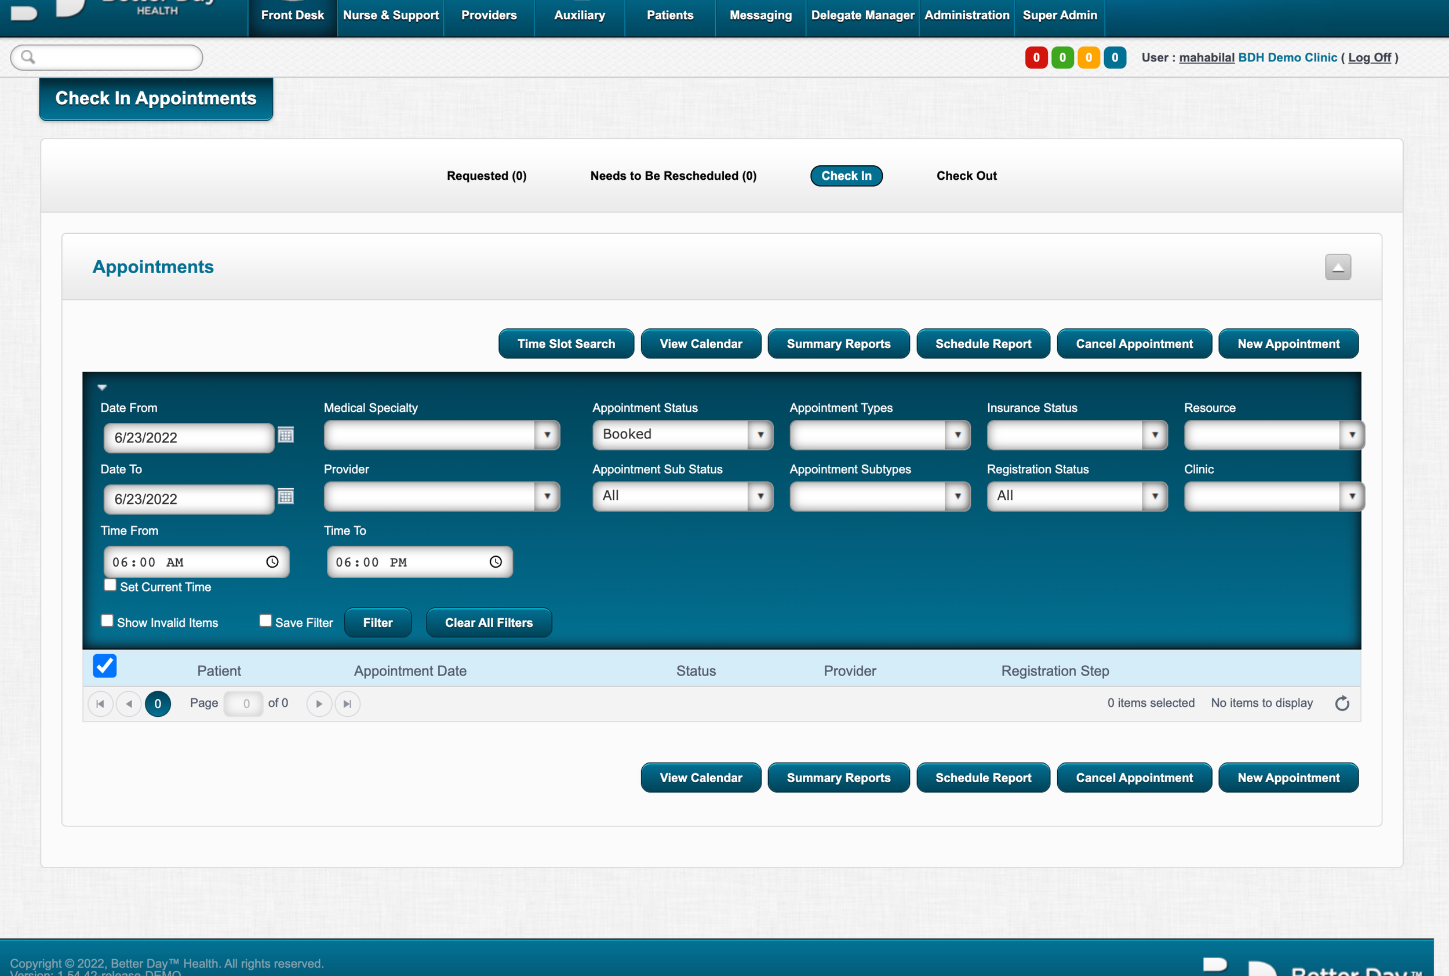Click the Date From input field
Viewport: 1449px width, 976px height.
pos(188,438)
